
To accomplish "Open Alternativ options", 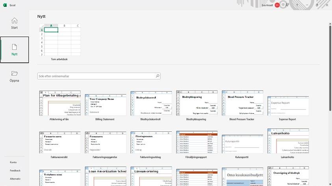I will (x=15, y=179).
